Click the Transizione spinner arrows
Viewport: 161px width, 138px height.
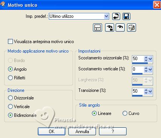[146, 91]
